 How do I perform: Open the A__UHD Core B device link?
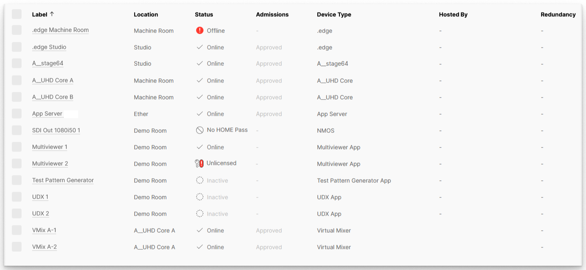(52, 97)
